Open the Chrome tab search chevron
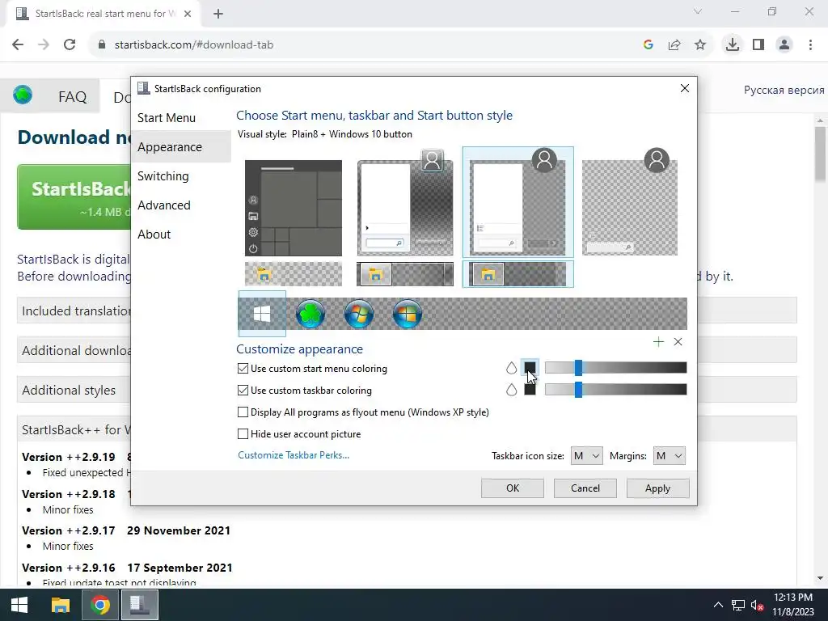 (698, 11)
